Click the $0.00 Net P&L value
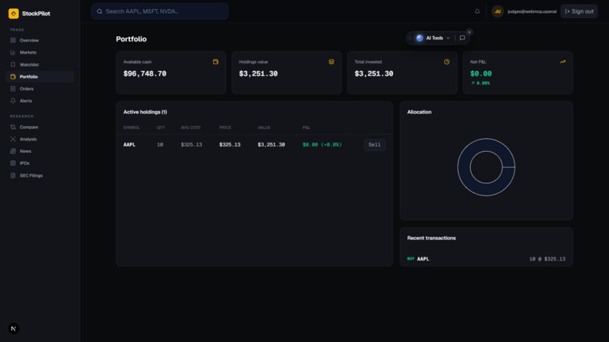 coord(481,74)
